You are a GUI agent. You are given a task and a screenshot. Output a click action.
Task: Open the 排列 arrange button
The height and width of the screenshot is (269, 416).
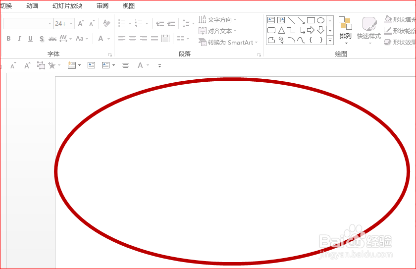coord(345,30)
